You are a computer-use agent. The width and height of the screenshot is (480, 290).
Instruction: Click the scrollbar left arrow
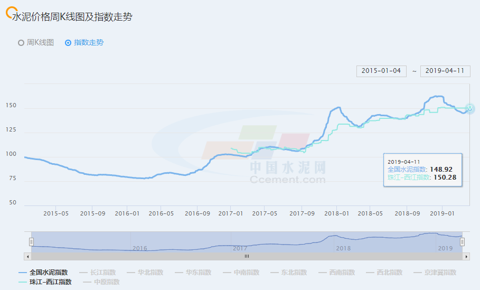point(27,256)
